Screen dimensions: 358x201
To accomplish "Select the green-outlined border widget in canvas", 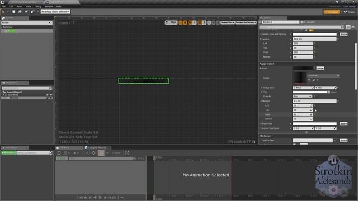I will coord(144,80).
